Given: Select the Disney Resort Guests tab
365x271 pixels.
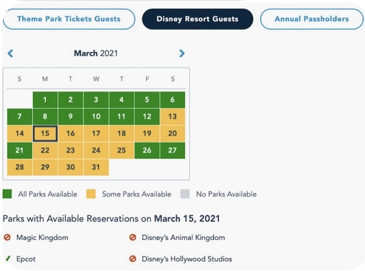Looking at the screenshot, I should point(198,19).
